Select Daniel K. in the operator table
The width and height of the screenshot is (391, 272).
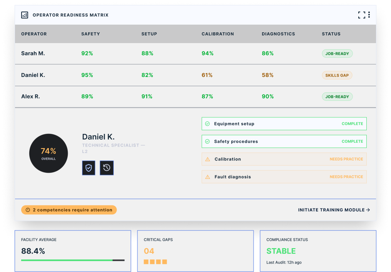tap(33, 75)
